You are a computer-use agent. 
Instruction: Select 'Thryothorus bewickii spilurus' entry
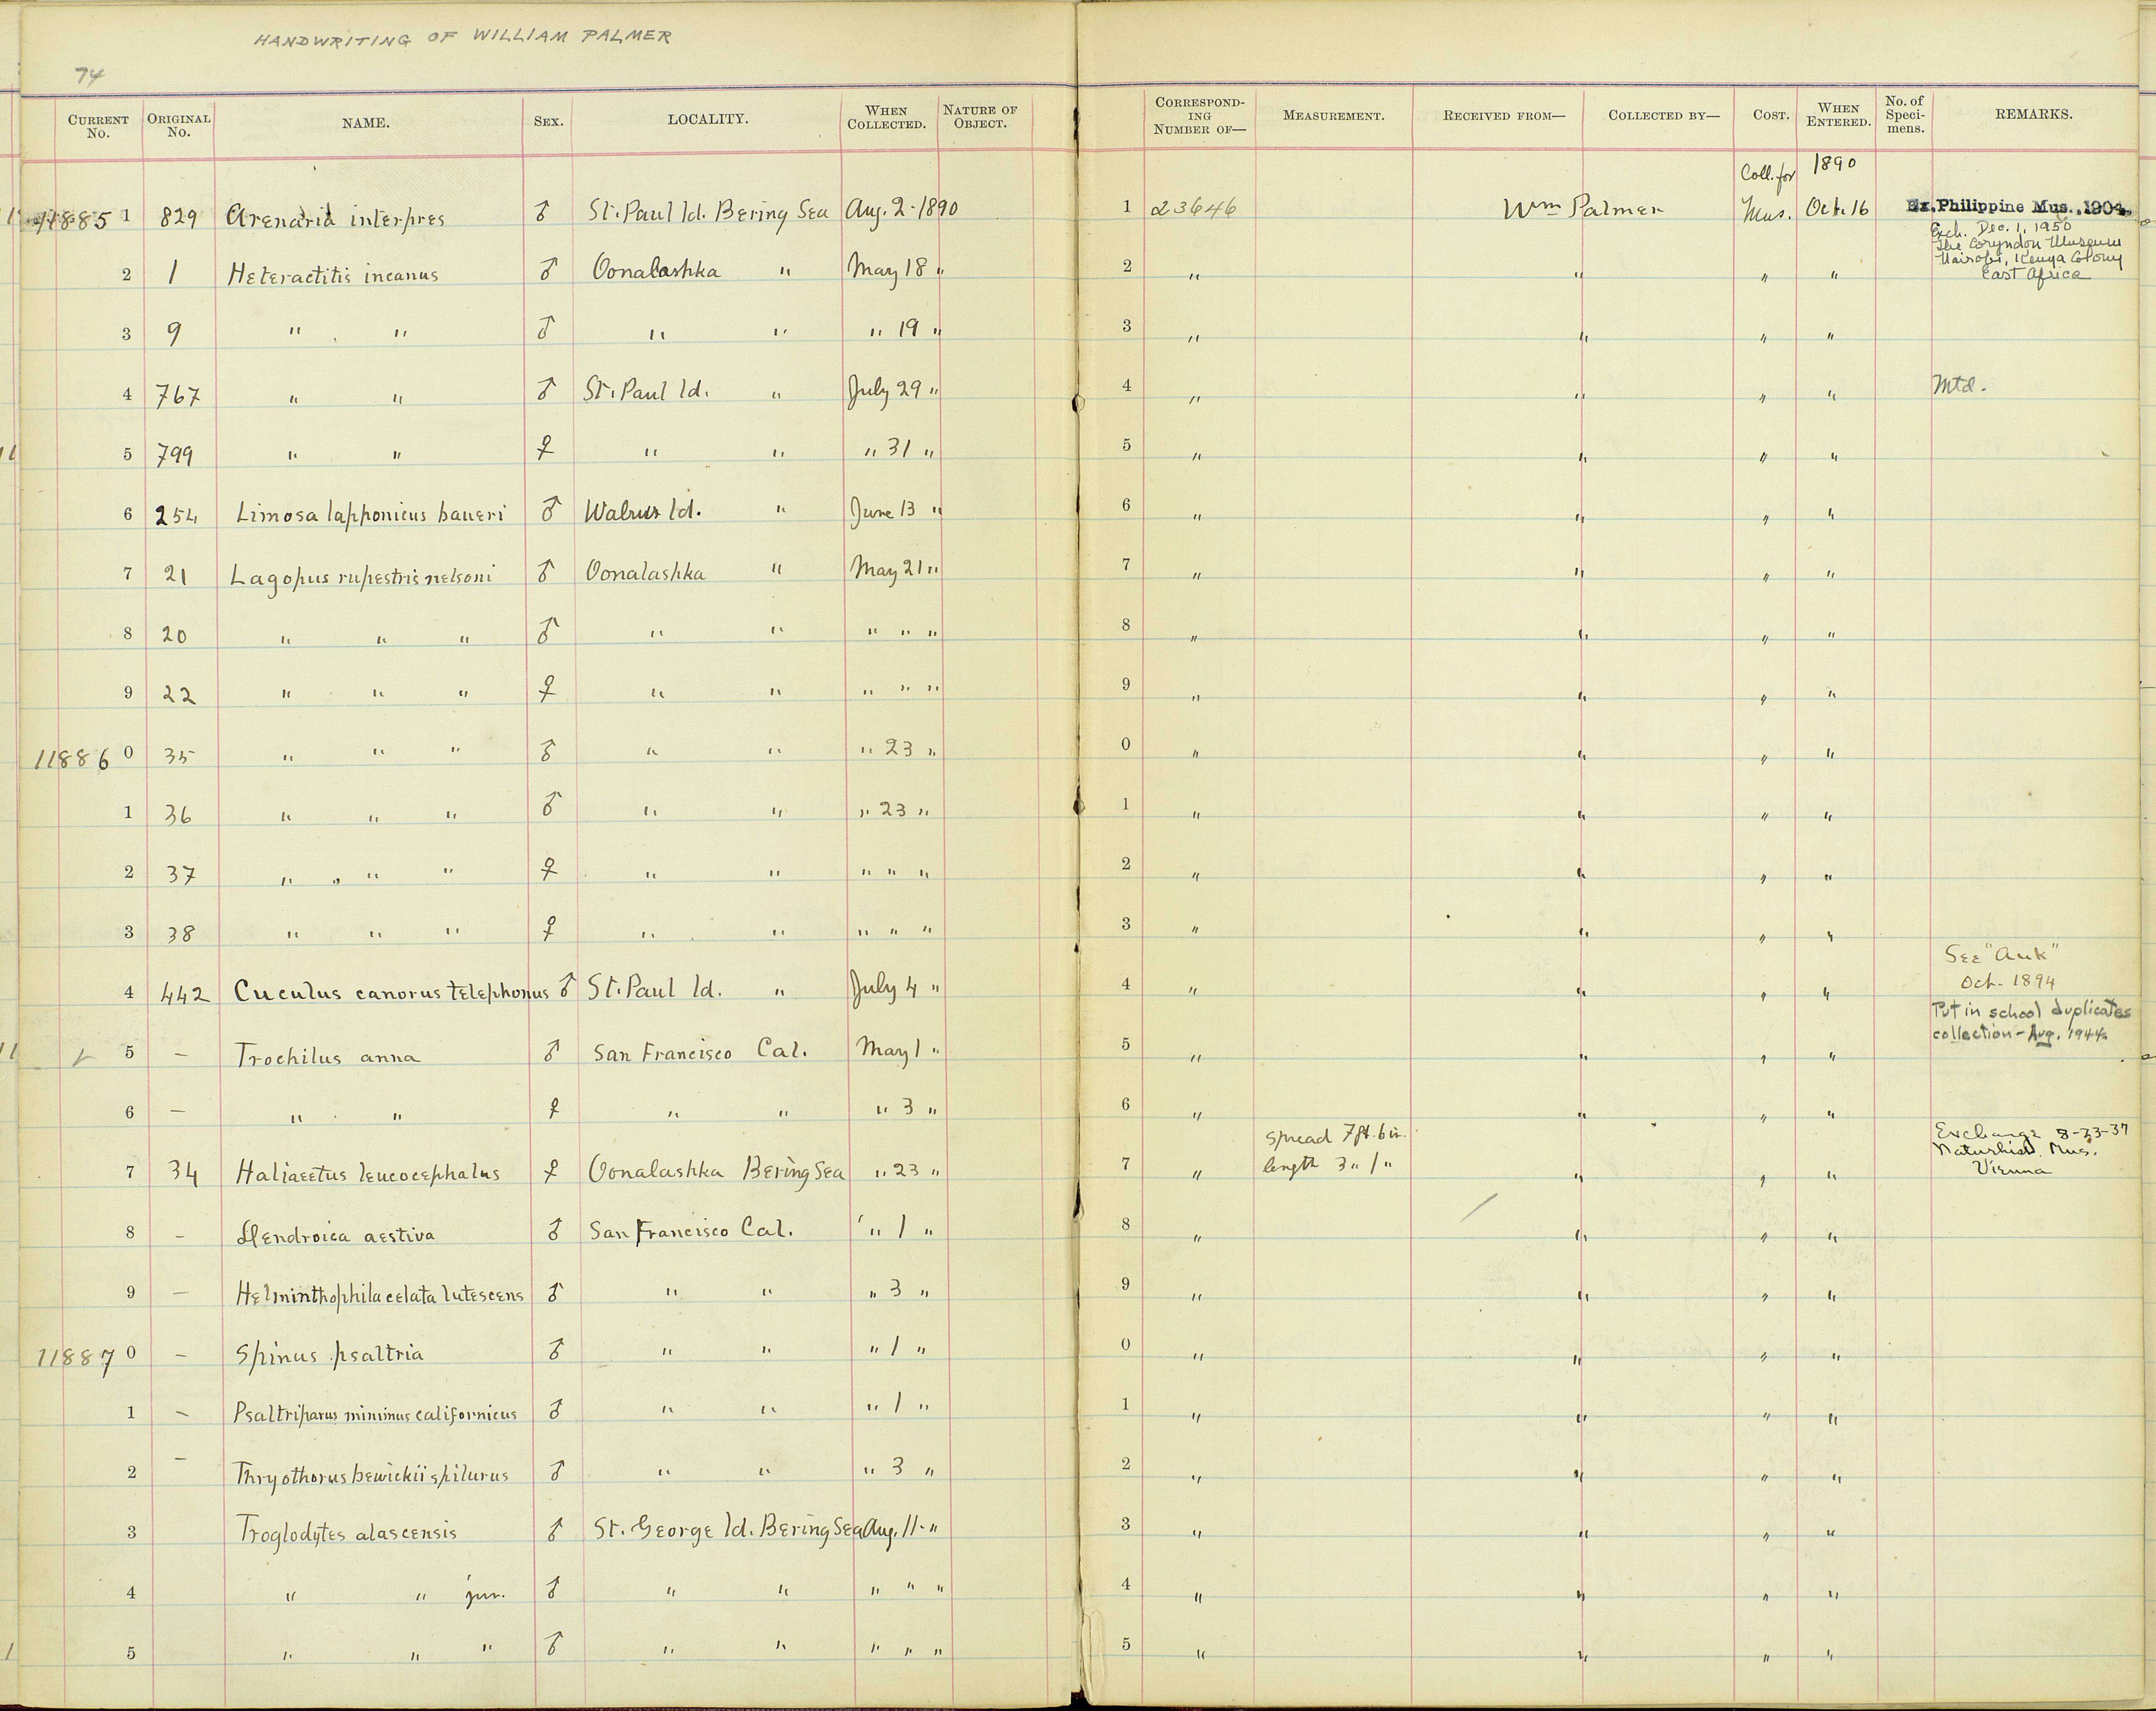click(371, 1475)
